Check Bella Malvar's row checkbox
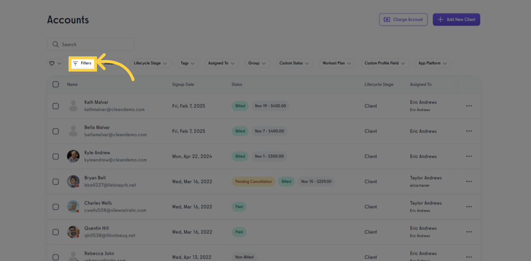The image size is (531, 261). point(56,131)
